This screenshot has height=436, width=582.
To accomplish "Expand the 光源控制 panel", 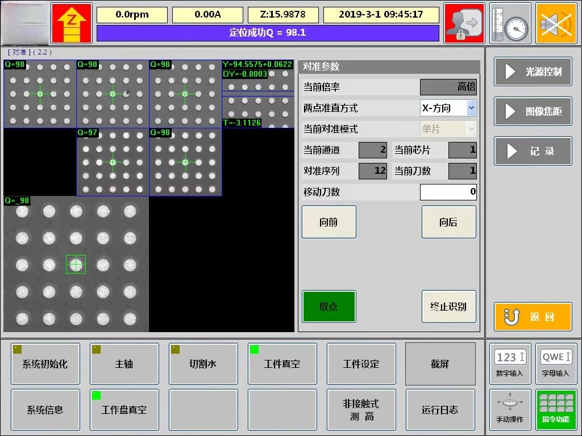I will pyautogui.click(x=533, y=72).
